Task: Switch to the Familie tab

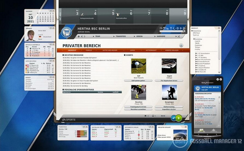Action: [x=89, y=50]
